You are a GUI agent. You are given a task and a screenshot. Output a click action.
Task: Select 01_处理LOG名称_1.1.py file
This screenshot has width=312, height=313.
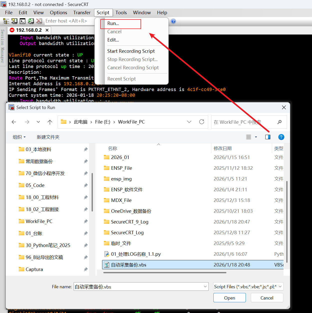click(136, 254)
